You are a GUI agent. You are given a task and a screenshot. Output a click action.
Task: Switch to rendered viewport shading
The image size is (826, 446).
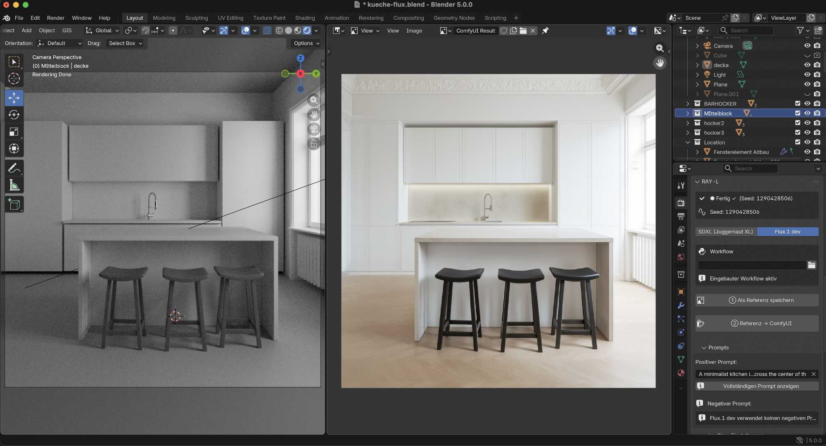(307, 31)
